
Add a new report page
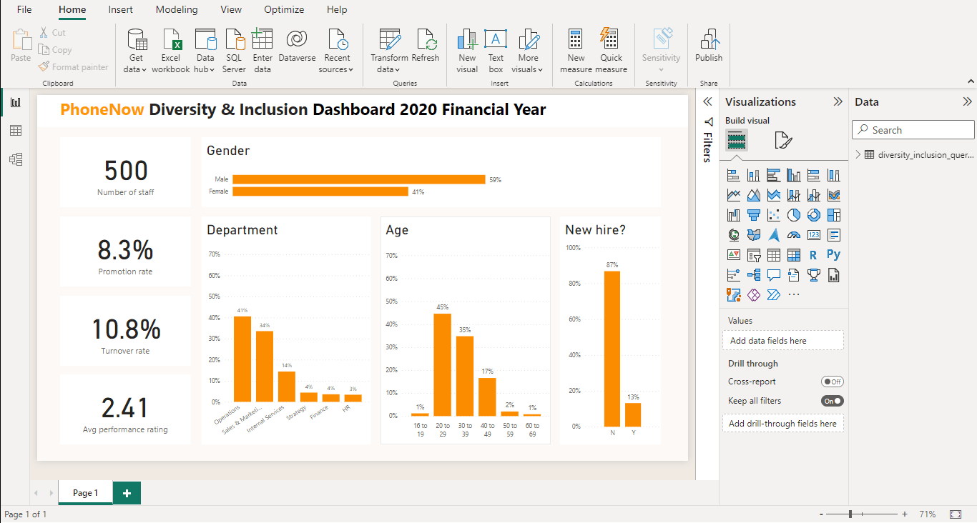click(x=127, y=493)
